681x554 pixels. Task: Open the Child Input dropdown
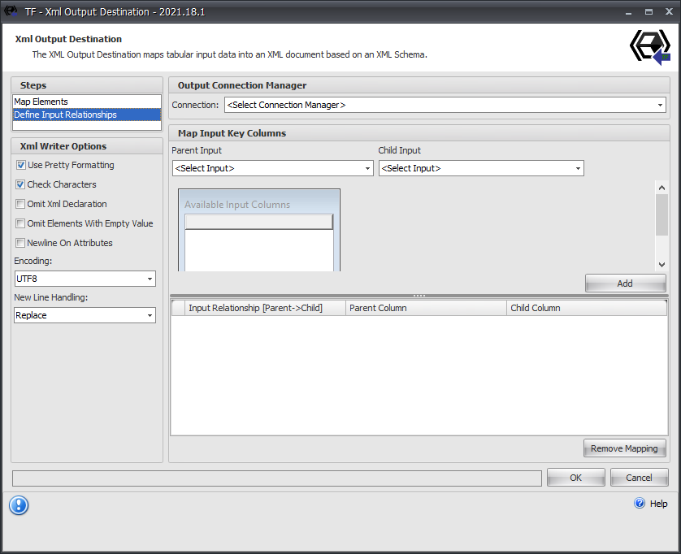(576, 168)
